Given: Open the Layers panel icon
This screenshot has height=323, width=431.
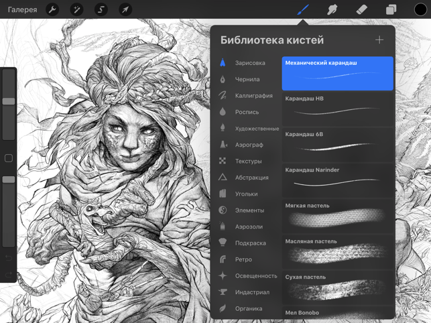Looking at the screenshot, I should 391,10.
